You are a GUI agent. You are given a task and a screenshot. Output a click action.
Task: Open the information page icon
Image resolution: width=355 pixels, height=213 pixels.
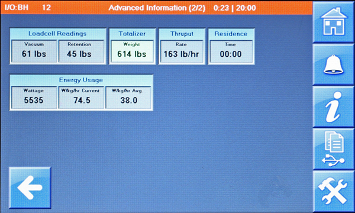[334, 106]
